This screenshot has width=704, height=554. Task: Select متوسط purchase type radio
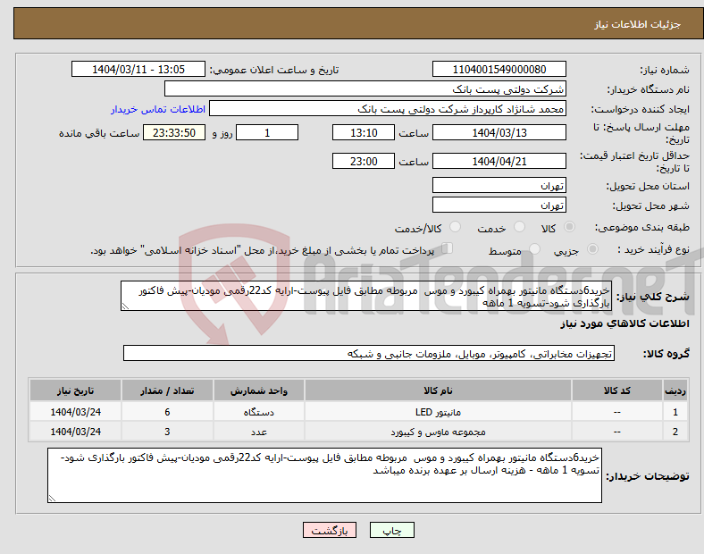[534, 249]
